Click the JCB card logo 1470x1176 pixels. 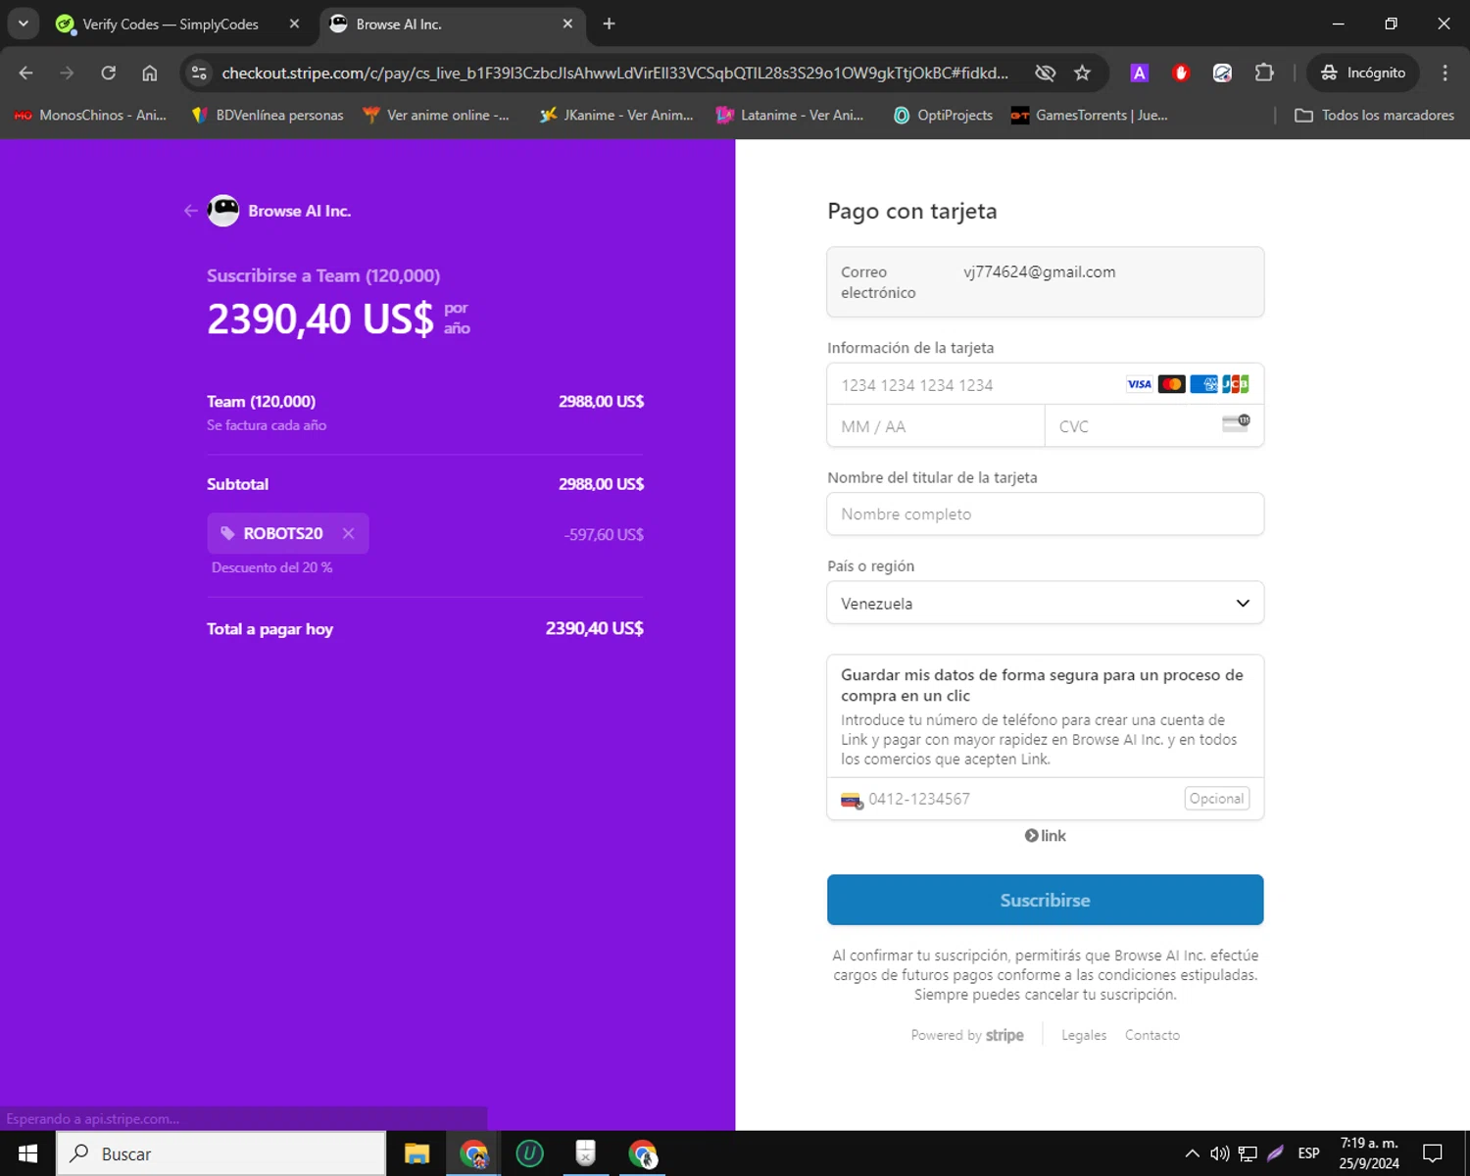pyautogui.click(x=1236, y=384)
